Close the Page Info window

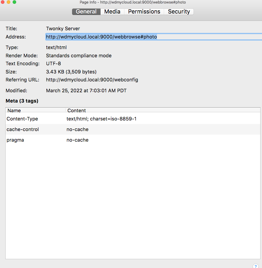[3, 2]
